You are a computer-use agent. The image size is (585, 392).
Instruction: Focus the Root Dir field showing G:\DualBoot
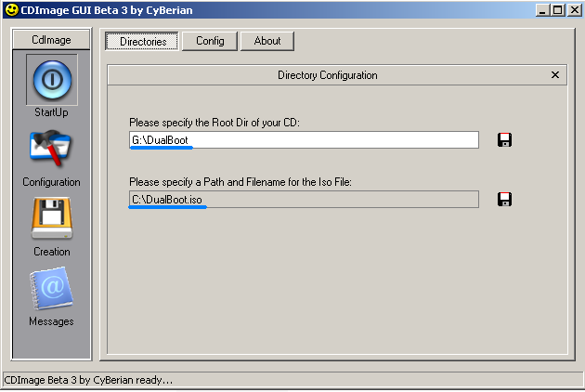[x=304, y=140]
